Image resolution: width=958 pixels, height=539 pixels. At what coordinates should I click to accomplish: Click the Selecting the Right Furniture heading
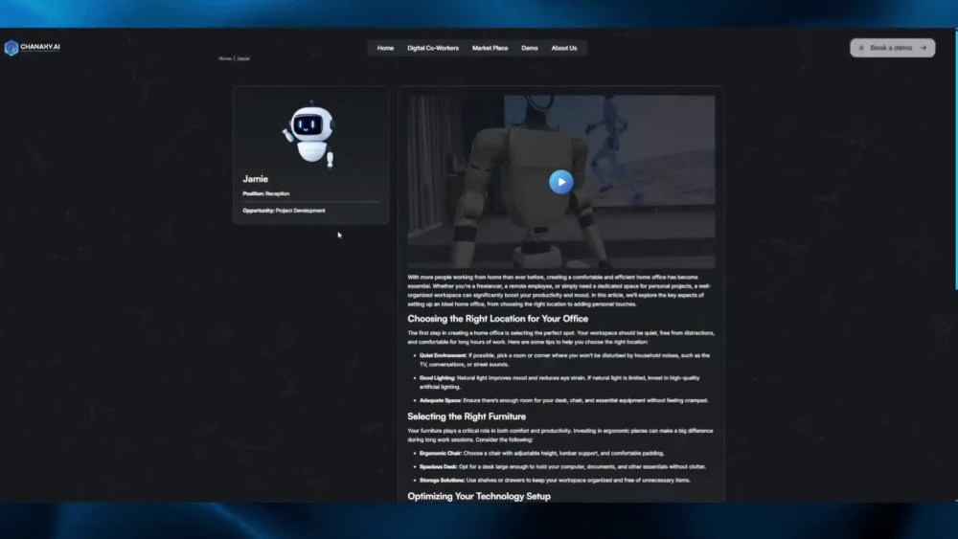click(x=467, y=416)
